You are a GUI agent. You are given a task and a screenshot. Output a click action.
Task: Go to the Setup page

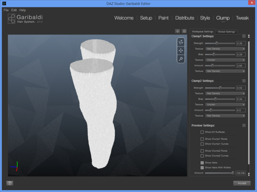coord(146,18)
